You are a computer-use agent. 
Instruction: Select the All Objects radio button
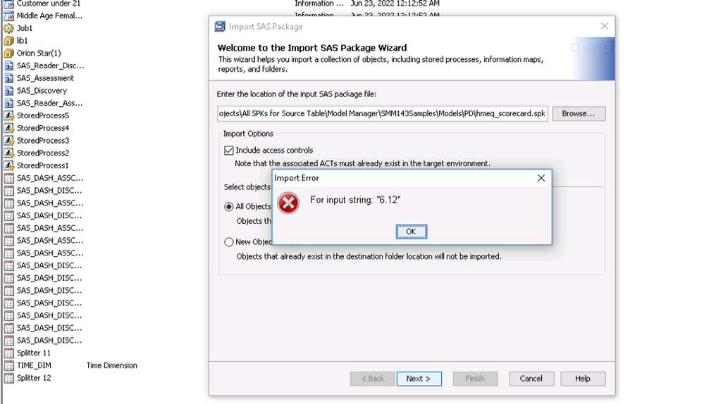coord(229,206)
